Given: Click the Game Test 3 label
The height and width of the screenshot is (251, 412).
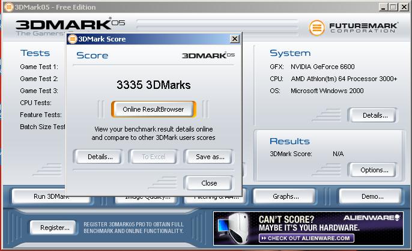Looking at the screenshot, I should pyautogui.click(x=39, y=91).
